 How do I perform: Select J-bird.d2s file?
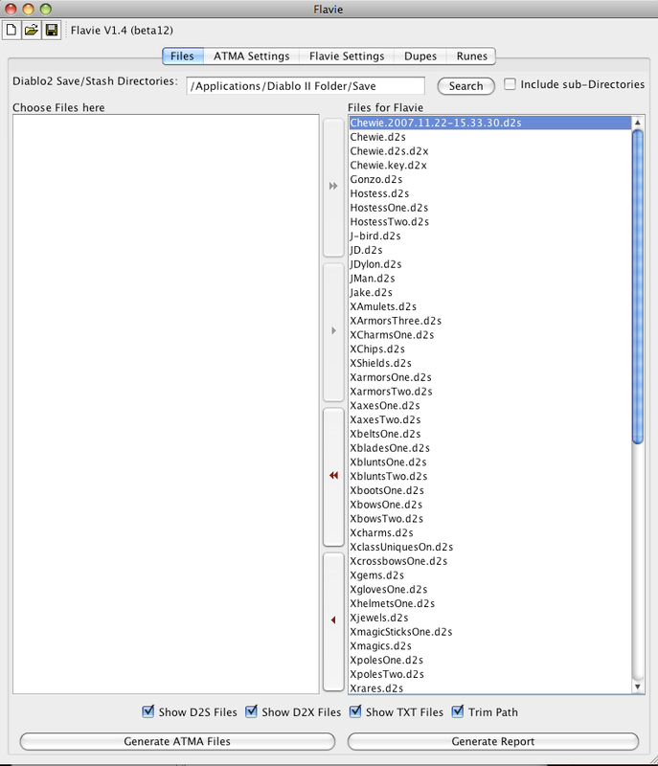(490, 237)
